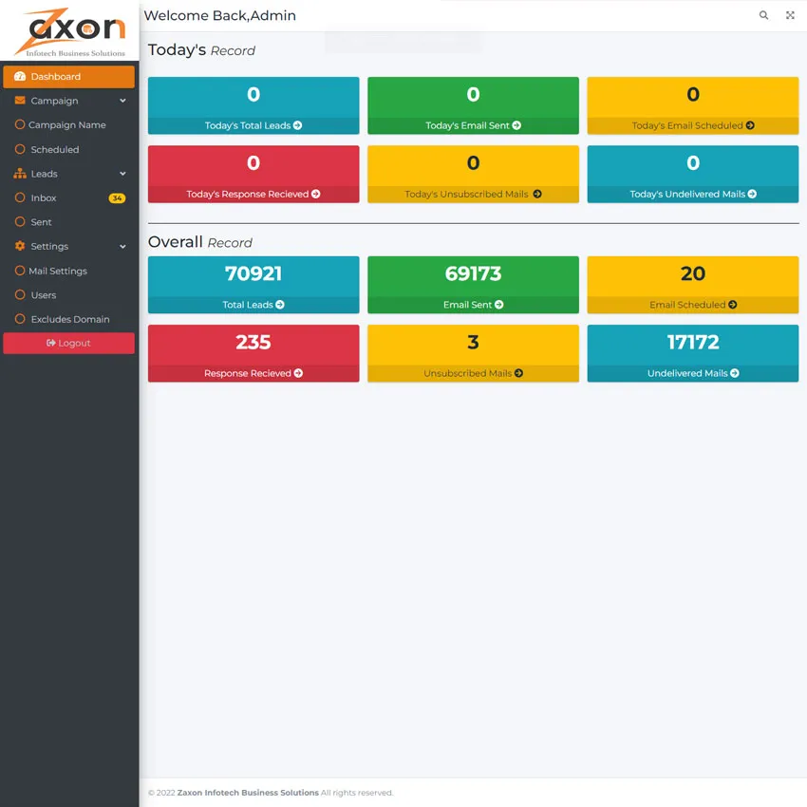Click the Inbox count badge 34
Image resolution: width=807 pixels, height=807 pixels.
click(117, 198)
